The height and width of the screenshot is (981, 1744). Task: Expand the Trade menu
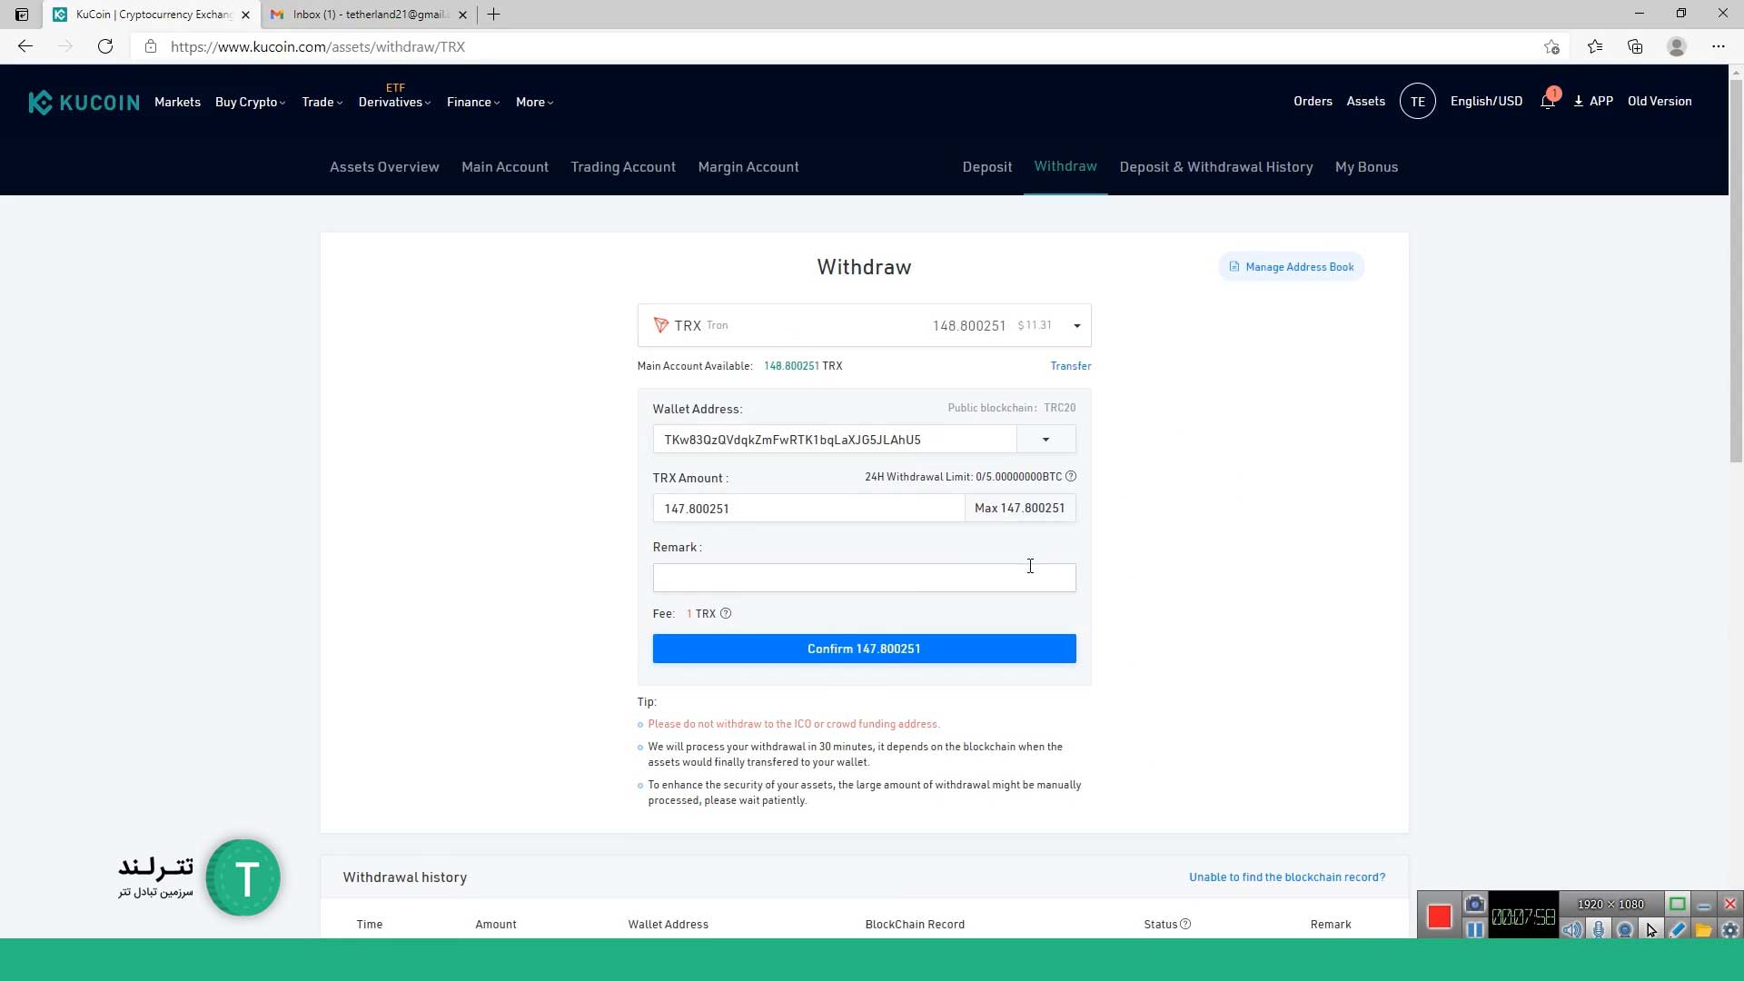click(x=322, y=102)
